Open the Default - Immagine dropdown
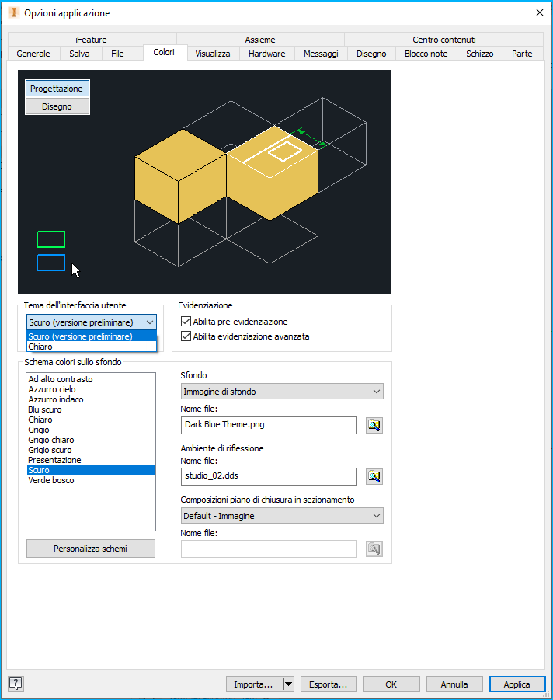Image resolution: width=553 pixels, height=700 pixels. pyautogui.click(x=282, y=516)
